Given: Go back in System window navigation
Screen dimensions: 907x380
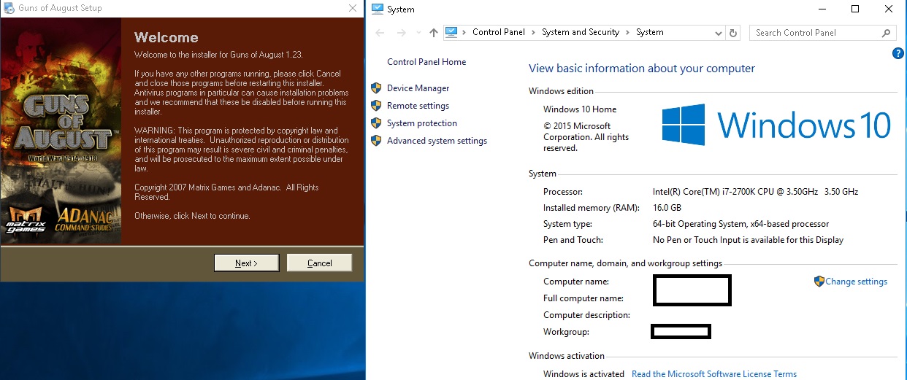Looking at the screenshot, I should (x=379, y=33).
